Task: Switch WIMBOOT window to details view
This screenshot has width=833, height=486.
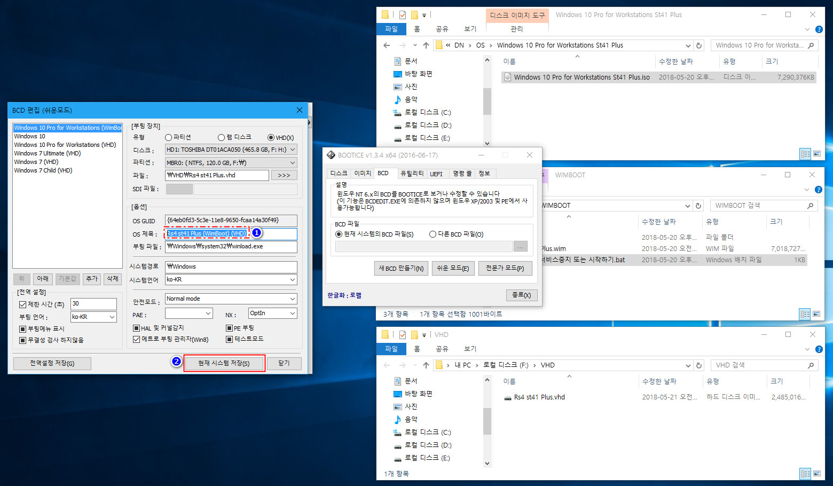Action: 805,314
